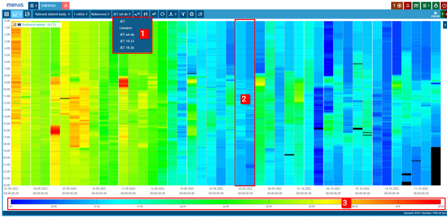The height and width of the screenshot is (218, 447).
Task: Click the ENERGO tab
Action: click(x=50, y=6)
